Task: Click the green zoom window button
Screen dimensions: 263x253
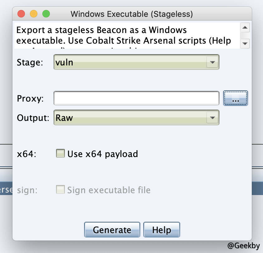Action: (x=46, y=14)
